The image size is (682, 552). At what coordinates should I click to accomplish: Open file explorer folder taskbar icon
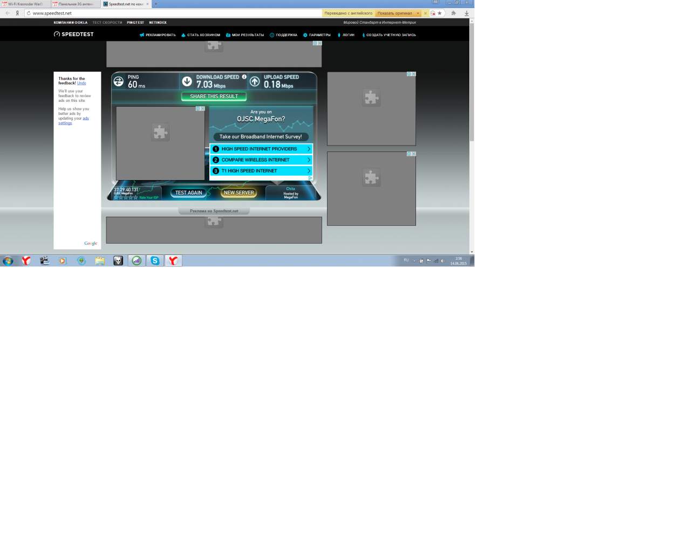pyautogui.click(x=100, y=261)
